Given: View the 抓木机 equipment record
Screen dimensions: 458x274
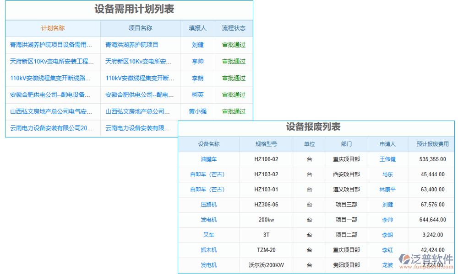Looking at the screenshot, I should [208, 250].
